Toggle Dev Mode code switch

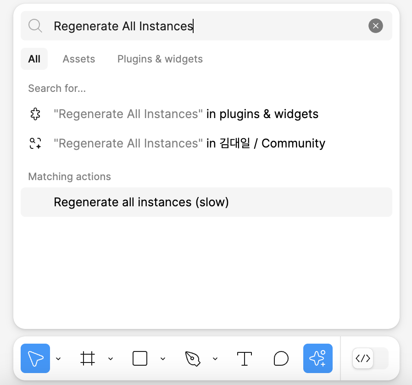tap(370, 358)
